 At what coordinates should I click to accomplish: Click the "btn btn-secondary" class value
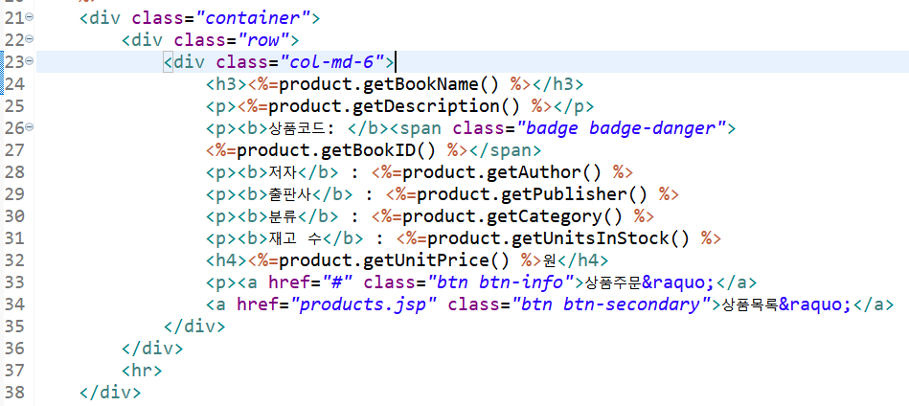[x=611, y=304]
